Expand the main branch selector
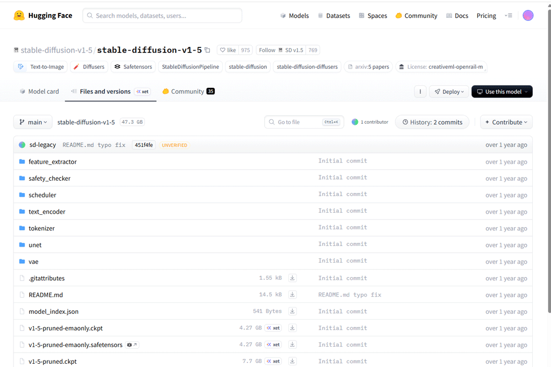Screen dimensions: 551x367 33,122
